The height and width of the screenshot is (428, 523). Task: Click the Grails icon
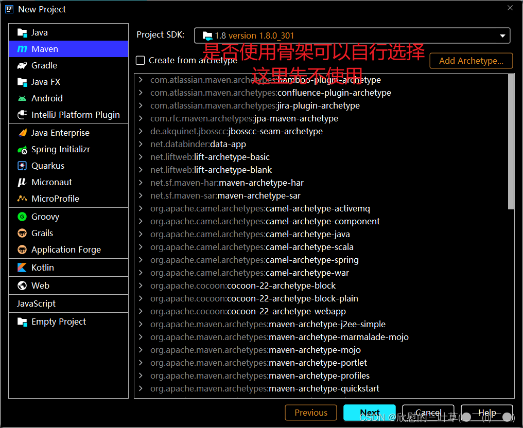pyautogui.click(x=22, y=233)
